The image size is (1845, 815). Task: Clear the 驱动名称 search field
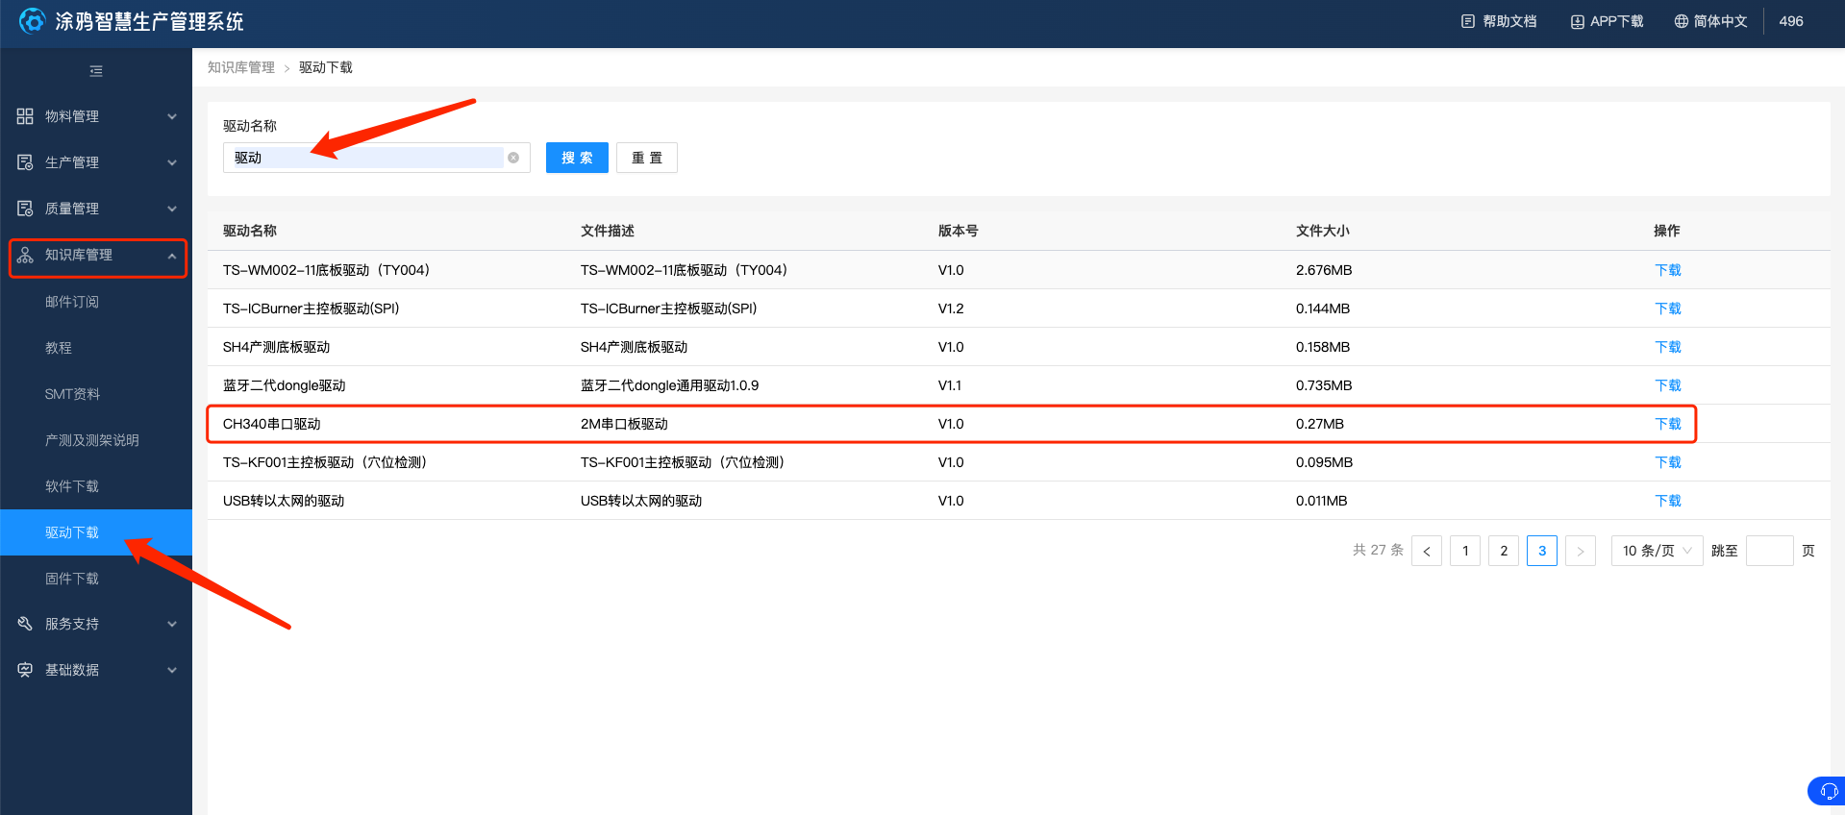pos(513,158)
